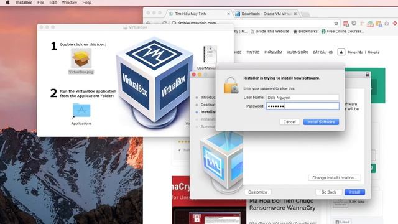Open the Grade This Website bookmark
398x224 pixels.
tap(269, 32)
